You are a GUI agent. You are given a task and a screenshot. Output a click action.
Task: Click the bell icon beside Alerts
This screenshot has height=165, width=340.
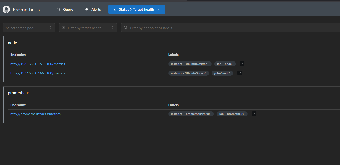click(87, 9)
